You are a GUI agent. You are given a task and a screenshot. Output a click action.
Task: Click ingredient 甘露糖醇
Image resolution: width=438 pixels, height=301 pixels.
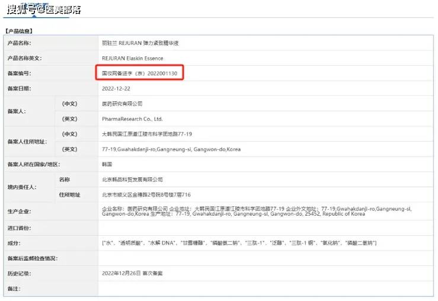(193, 243)
